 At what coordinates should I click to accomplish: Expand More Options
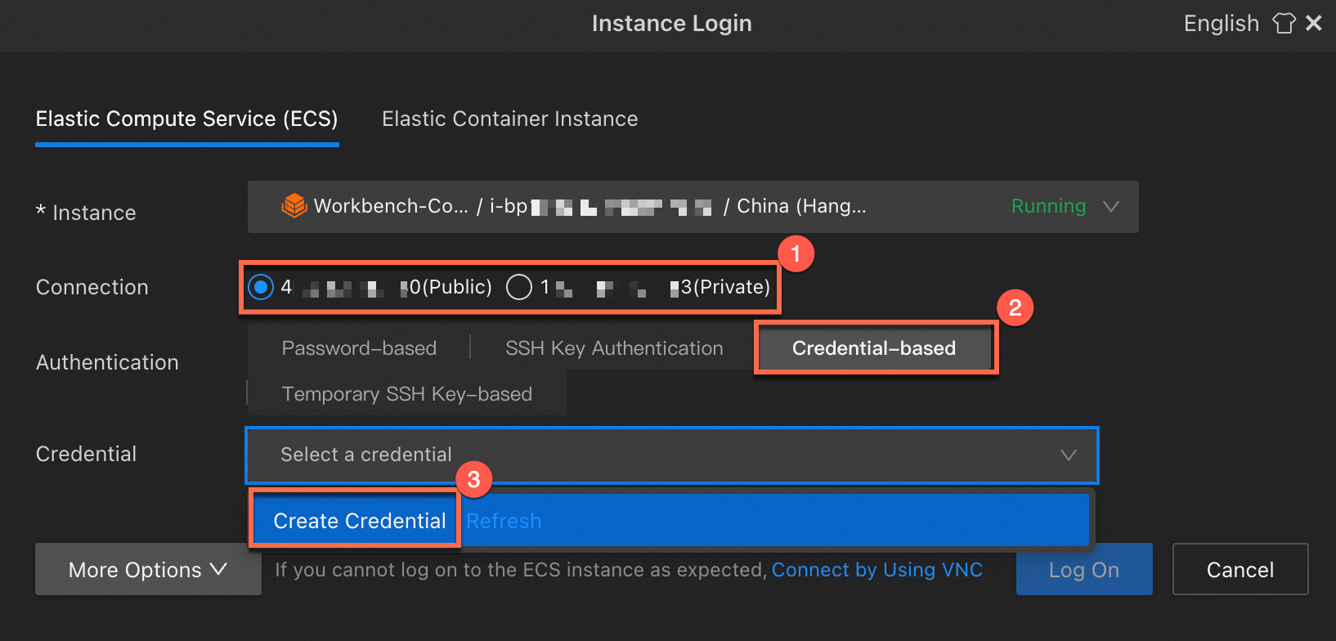pyautogui.click(x=148, y=570)
